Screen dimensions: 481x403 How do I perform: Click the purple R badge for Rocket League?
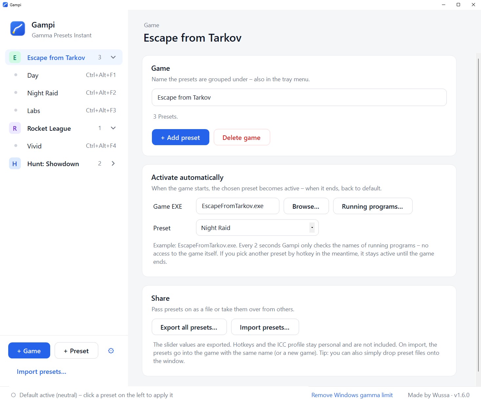pyautogui.click(x=15, y=128)
